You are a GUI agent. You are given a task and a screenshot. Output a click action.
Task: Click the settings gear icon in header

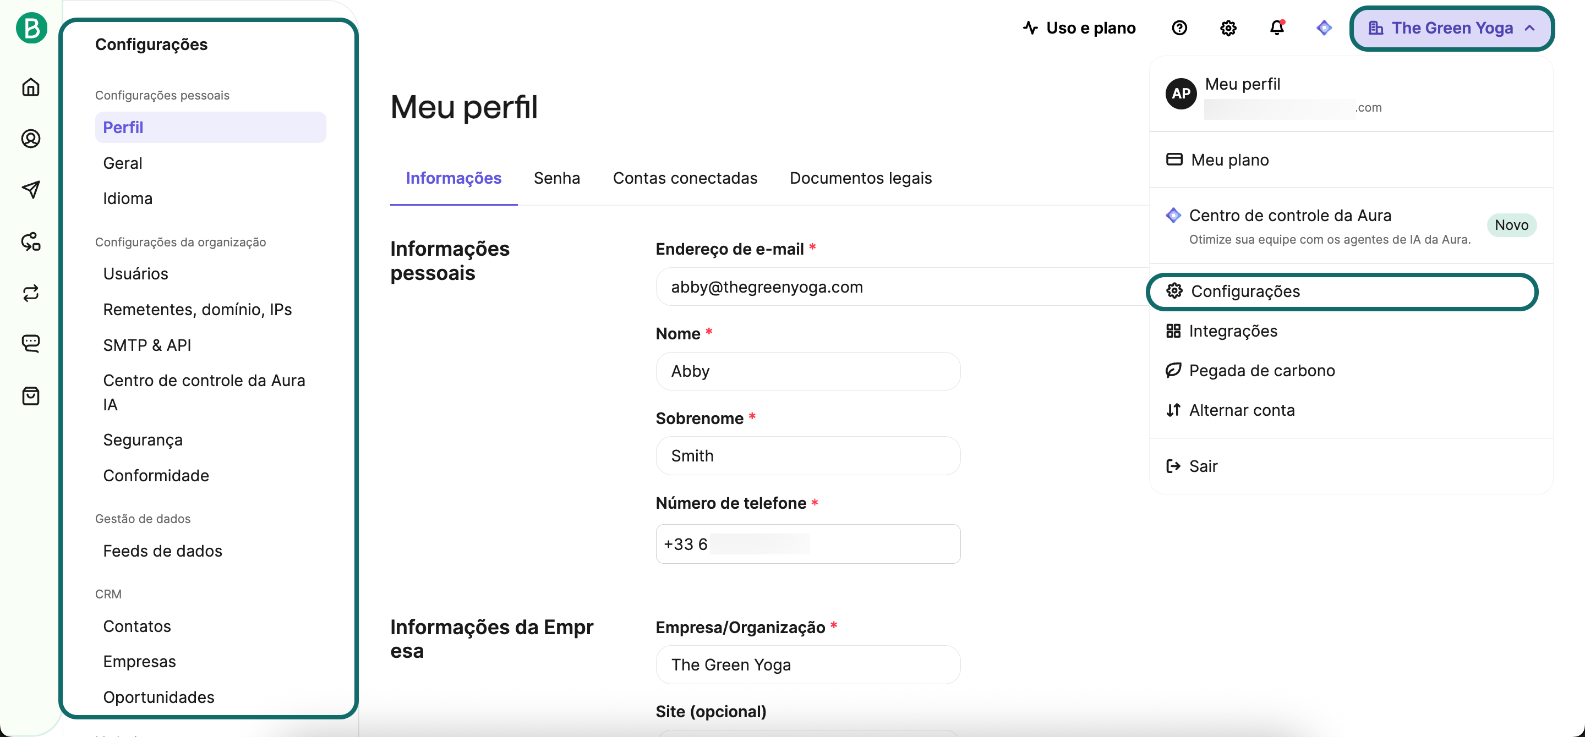pos(1227,28)
